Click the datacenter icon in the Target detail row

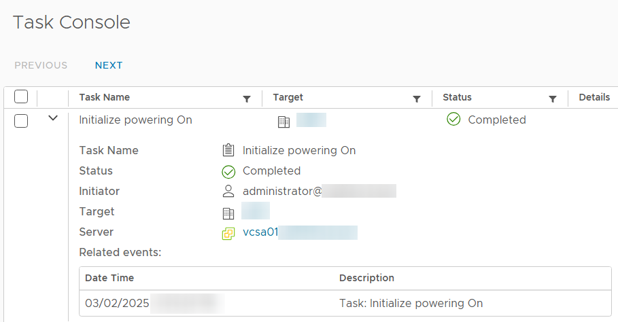(228, 213)
